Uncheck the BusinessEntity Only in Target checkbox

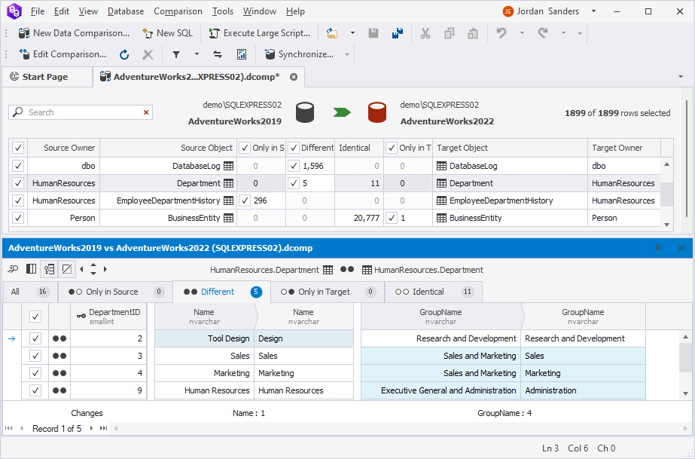pos(392,218)
